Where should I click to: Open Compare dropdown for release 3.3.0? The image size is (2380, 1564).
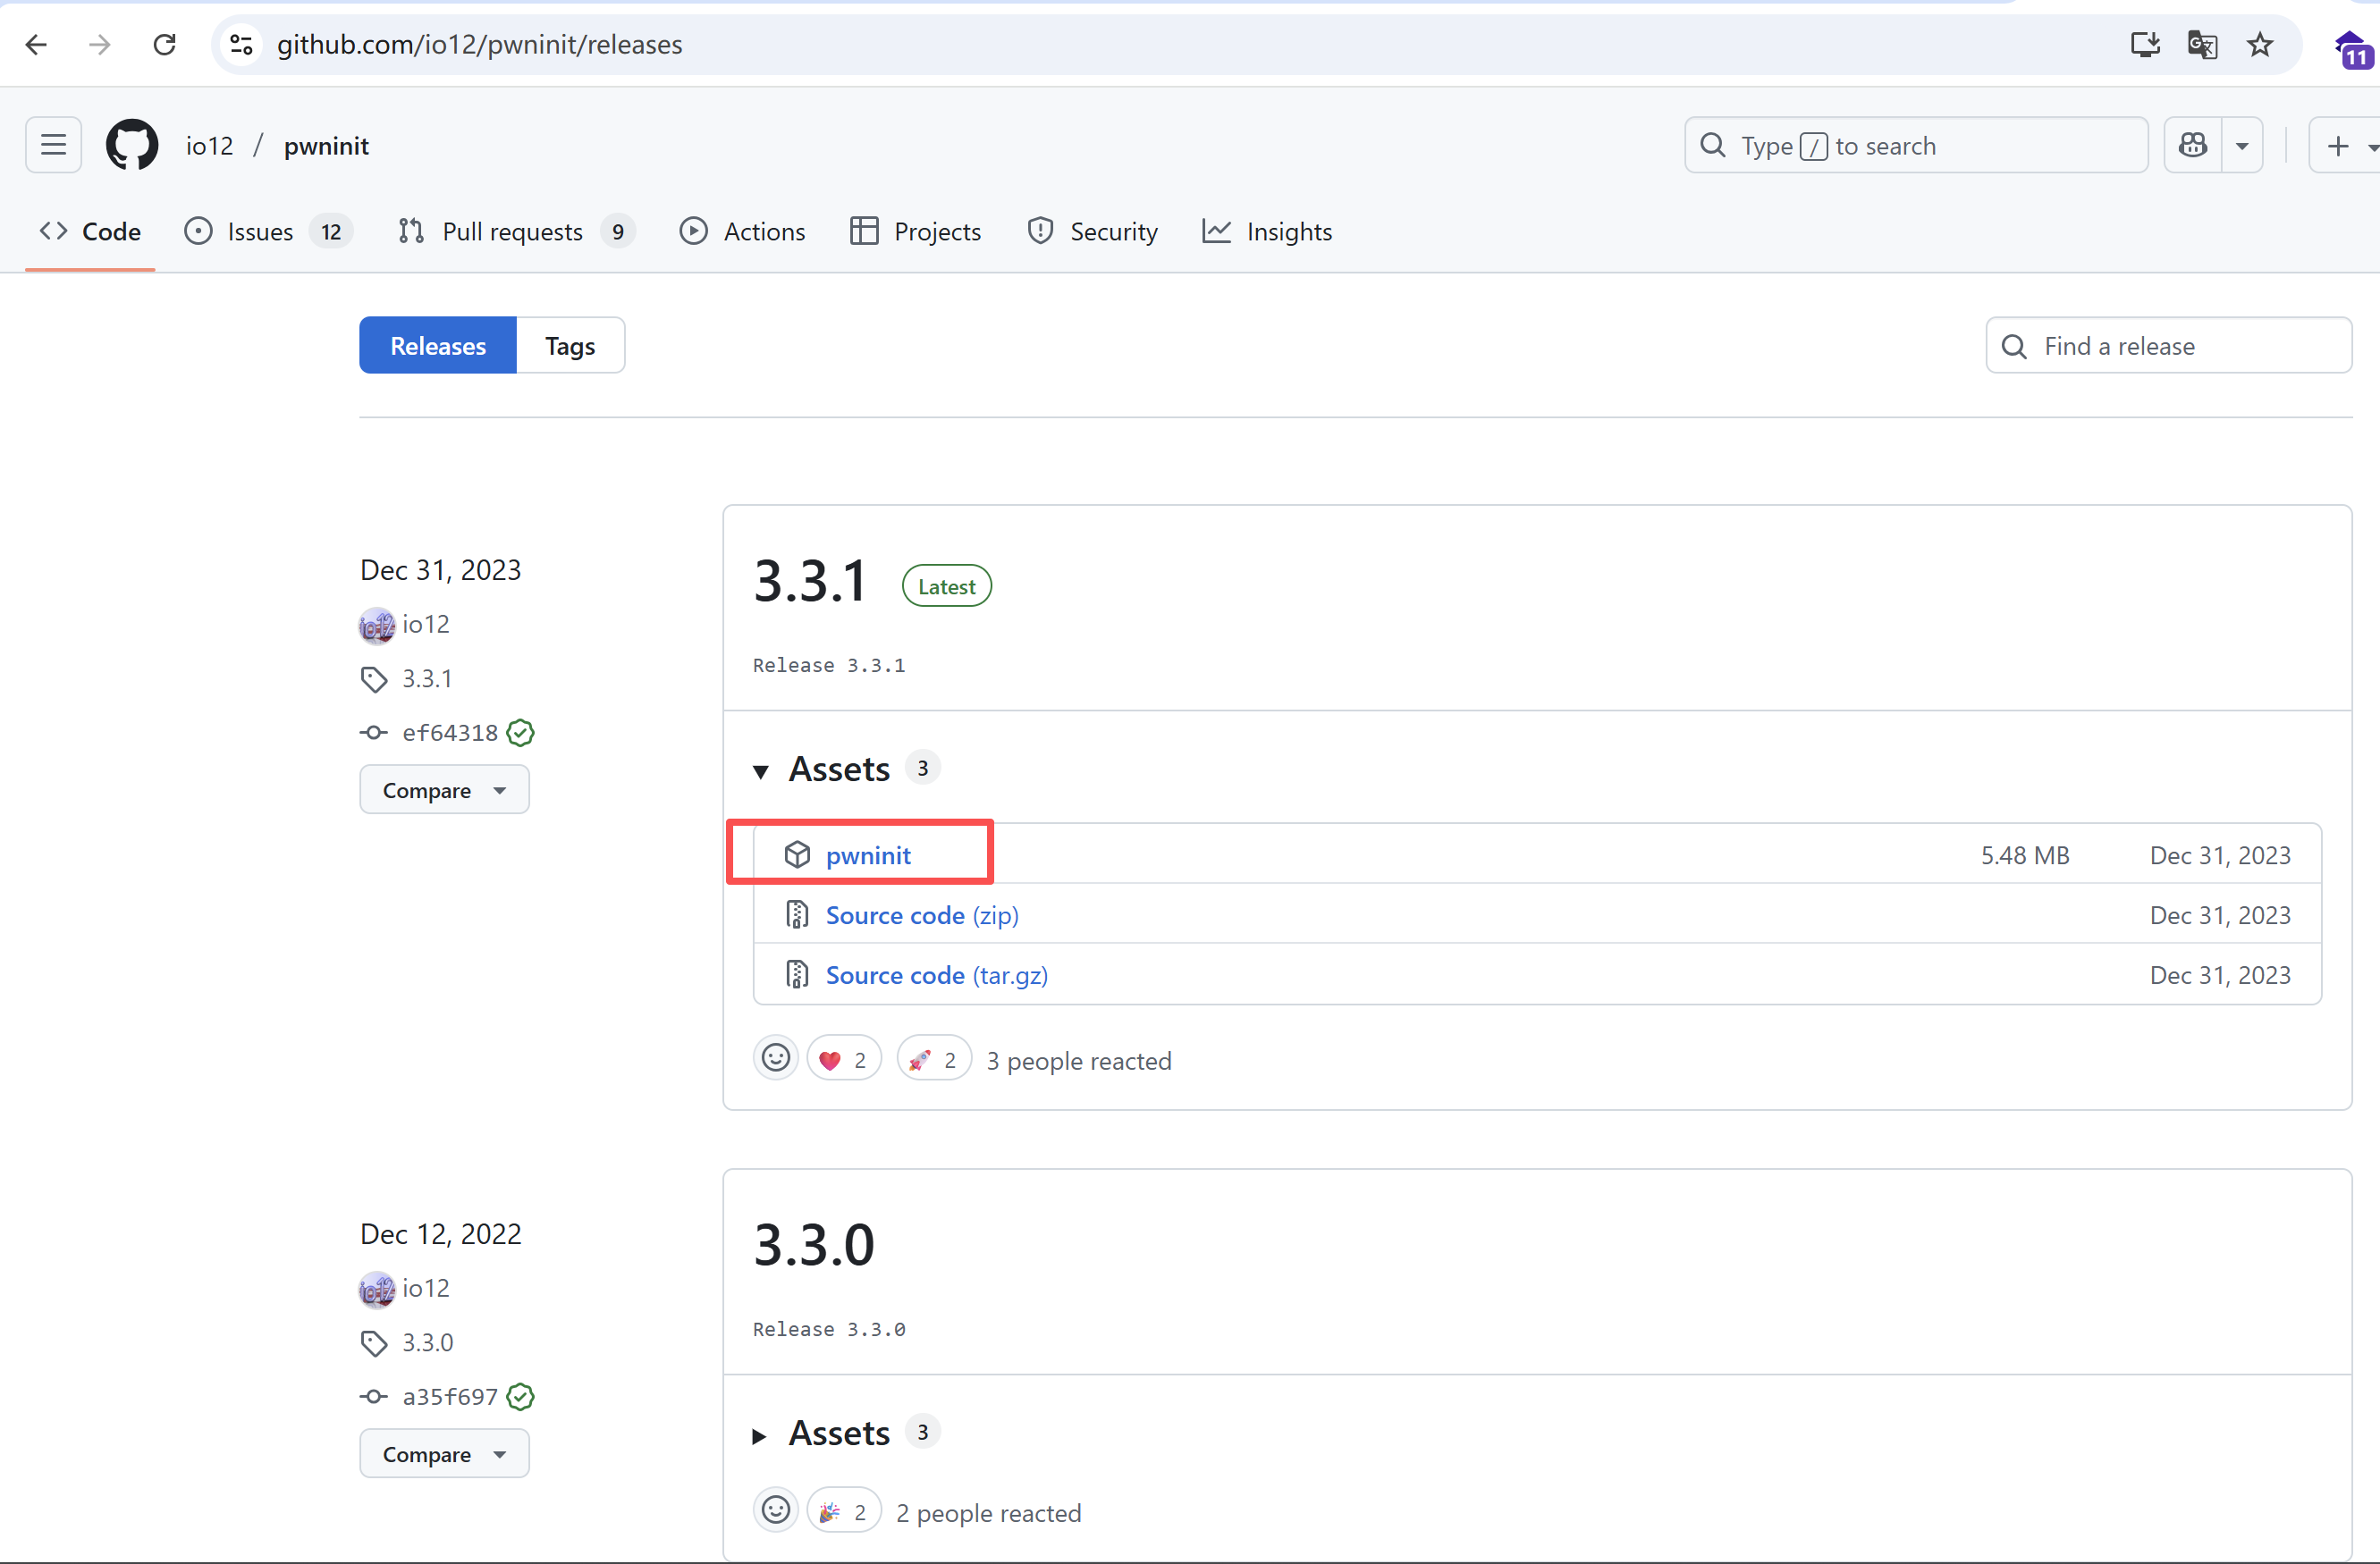pos(444,1455)
